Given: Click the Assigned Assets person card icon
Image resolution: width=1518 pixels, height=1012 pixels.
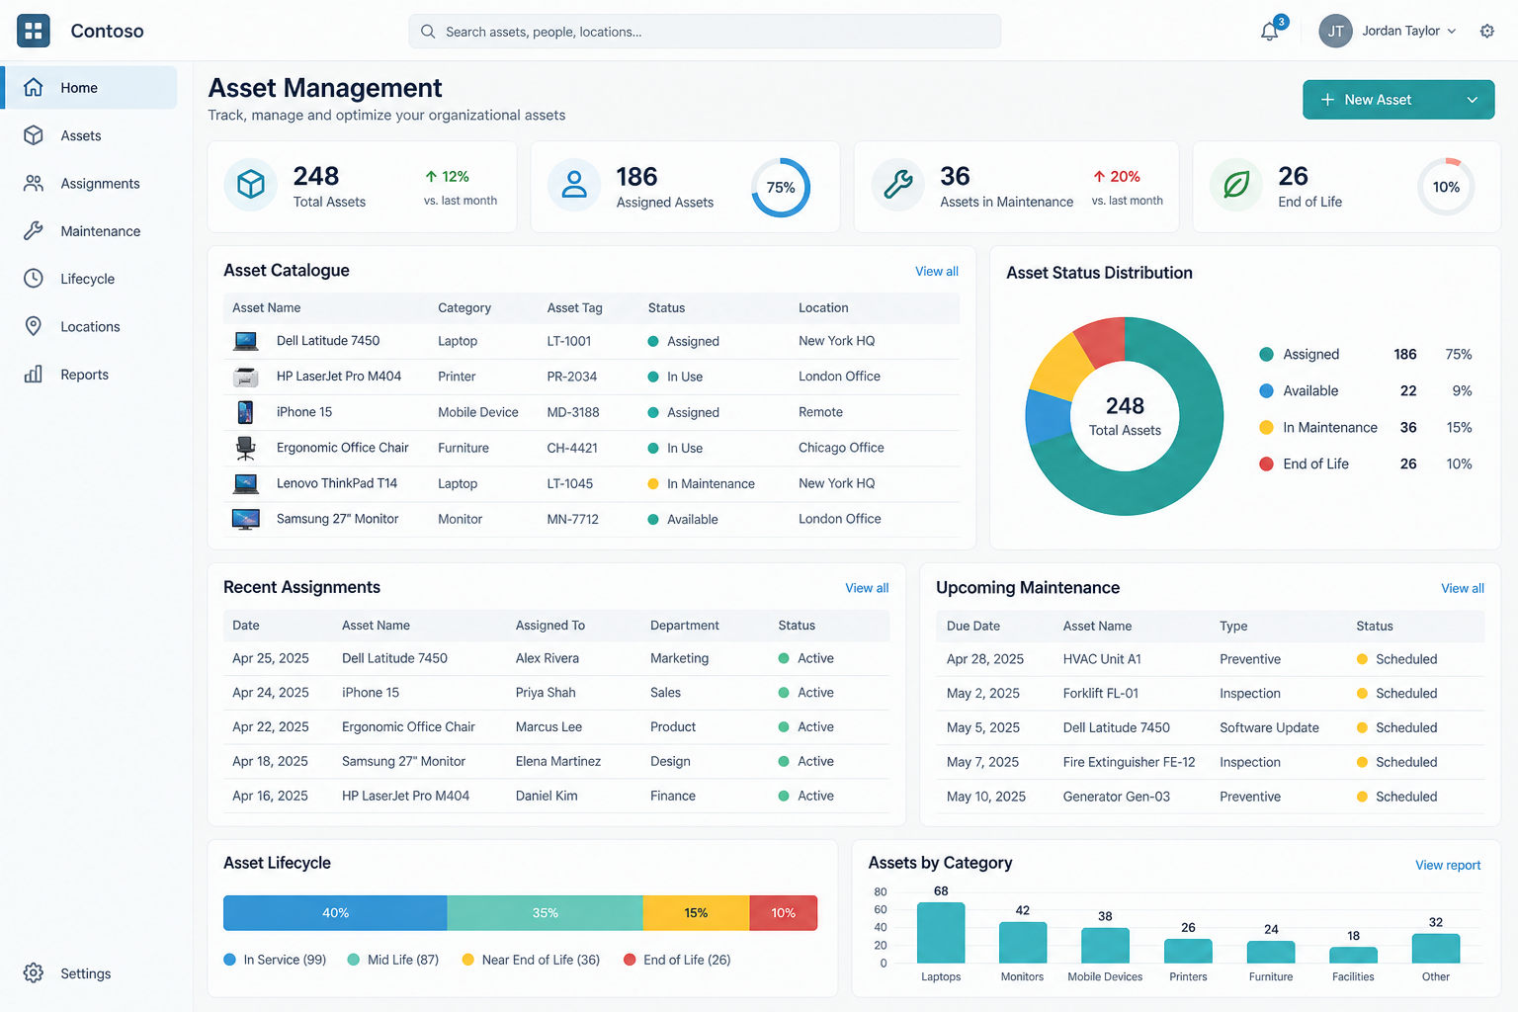Looking at the screenshot, I should pyautogui.click(x=574, y=185).
